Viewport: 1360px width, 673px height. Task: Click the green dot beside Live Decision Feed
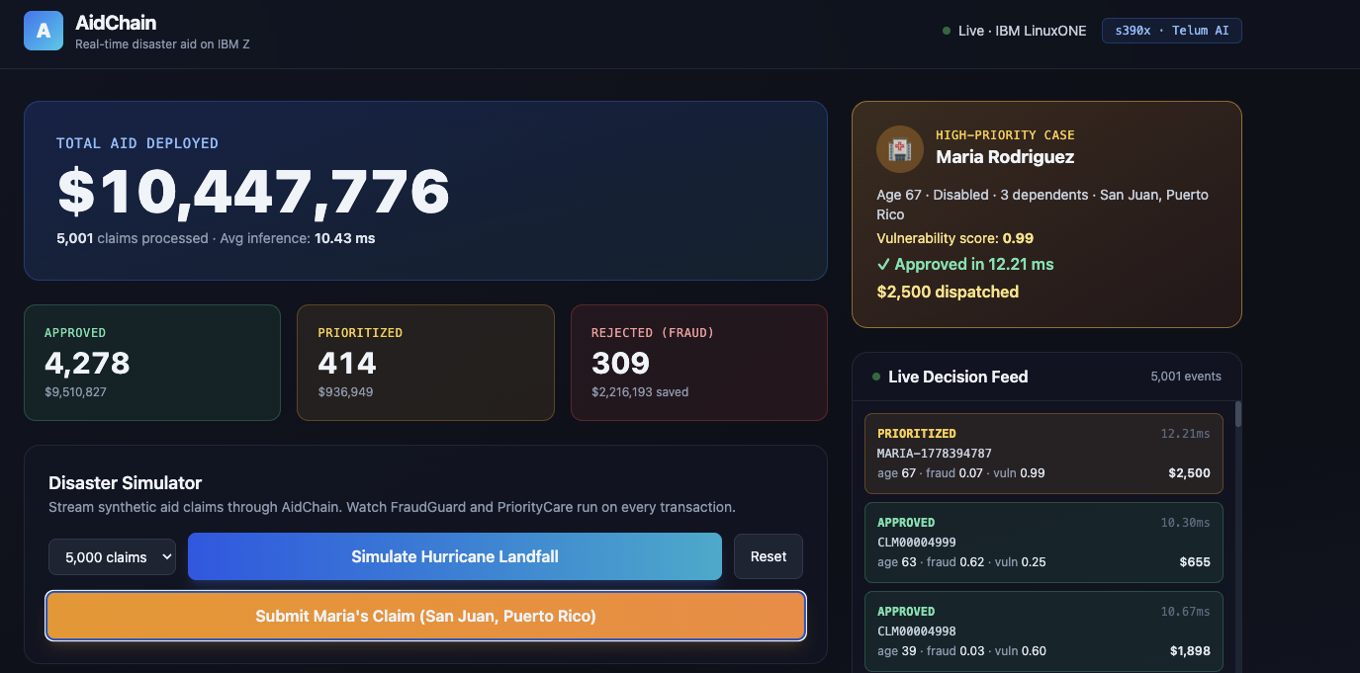[x=876, y=377]
